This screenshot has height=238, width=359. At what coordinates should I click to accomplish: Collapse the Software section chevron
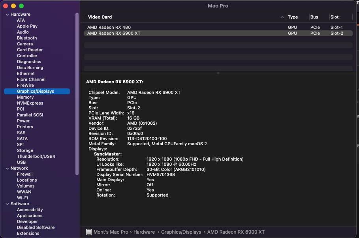click(x=8, y=204)
